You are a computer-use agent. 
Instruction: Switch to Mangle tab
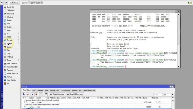40,91
